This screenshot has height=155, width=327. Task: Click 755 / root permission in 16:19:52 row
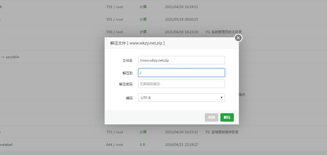(114, 7)
